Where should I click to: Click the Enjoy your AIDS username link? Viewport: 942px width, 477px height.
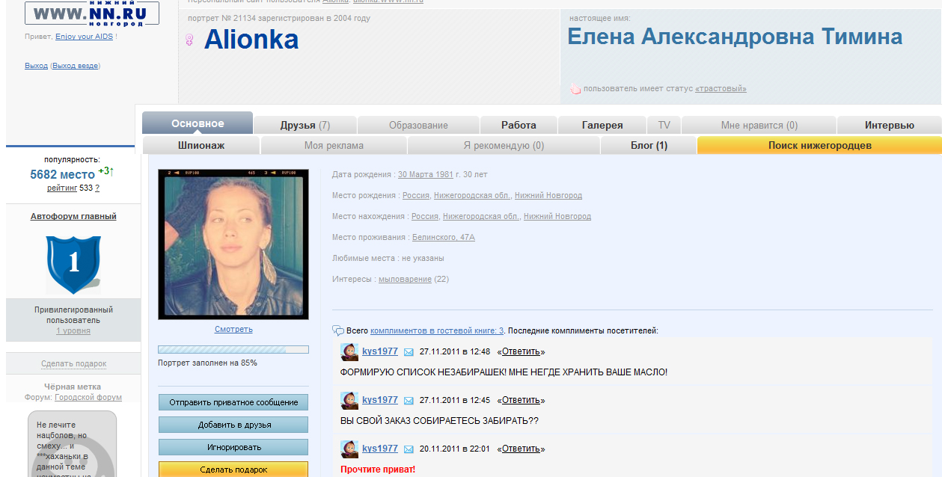click(84, 36)
